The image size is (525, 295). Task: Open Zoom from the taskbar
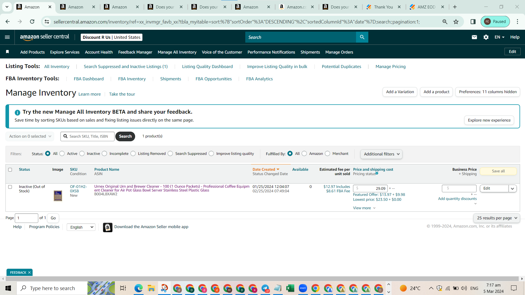(x=303, y=288)
